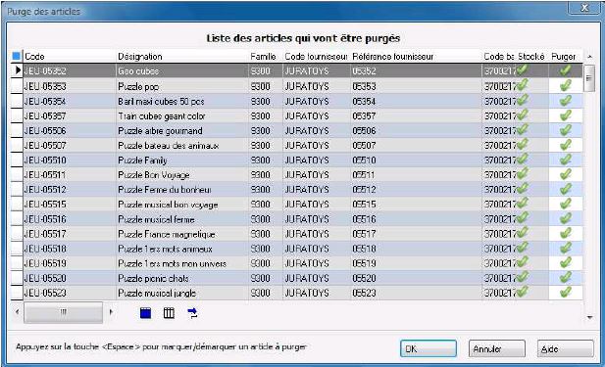Click the blue select-all square in header corner
The height and width of the screenshot is (367, 605).
click(x=17, y=56)
